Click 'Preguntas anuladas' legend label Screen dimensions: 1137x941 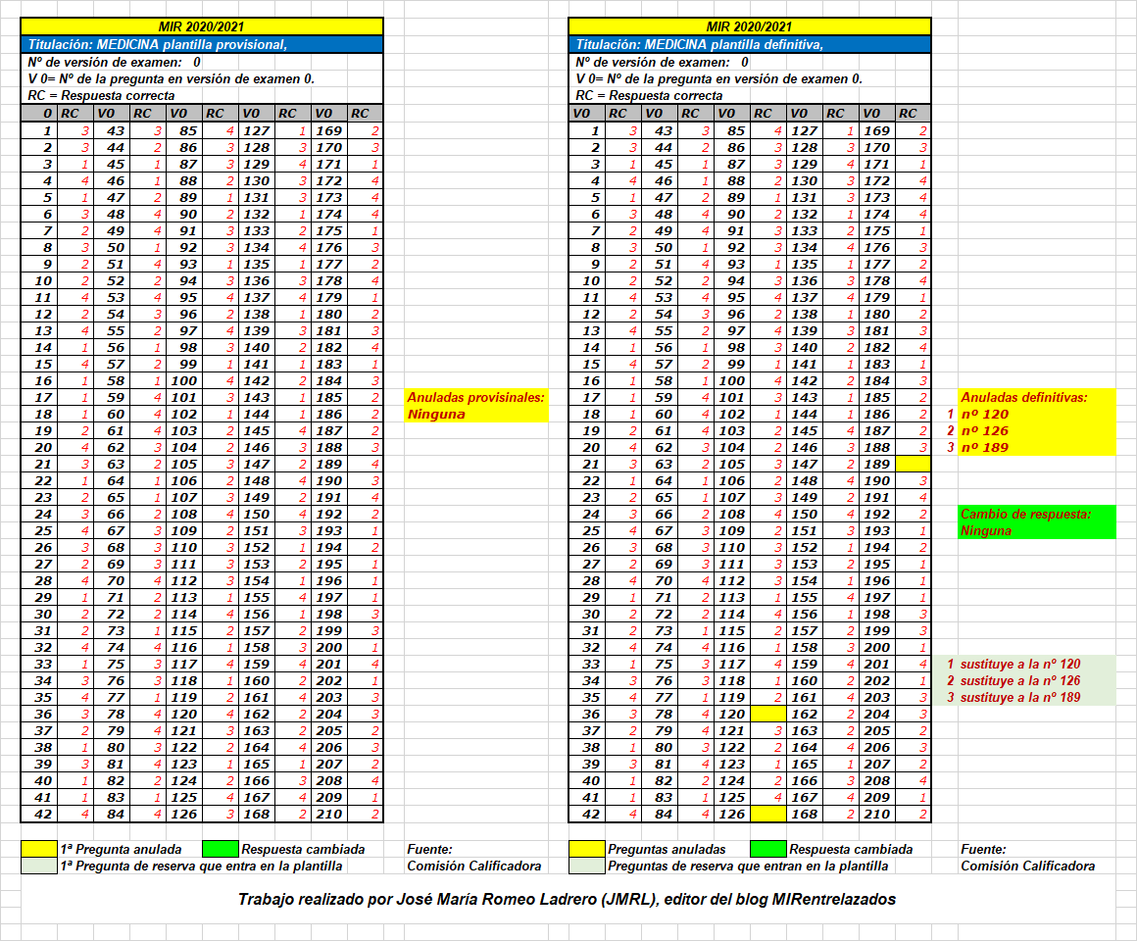click(x=667, y=849)
